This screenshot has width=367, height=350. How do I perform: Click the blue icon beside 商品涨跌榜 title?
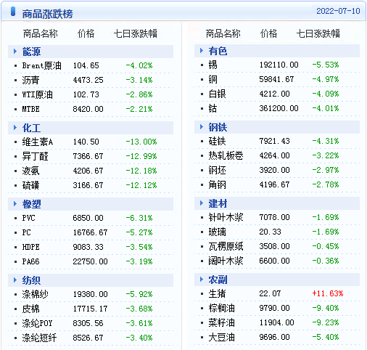click(13, 12)
